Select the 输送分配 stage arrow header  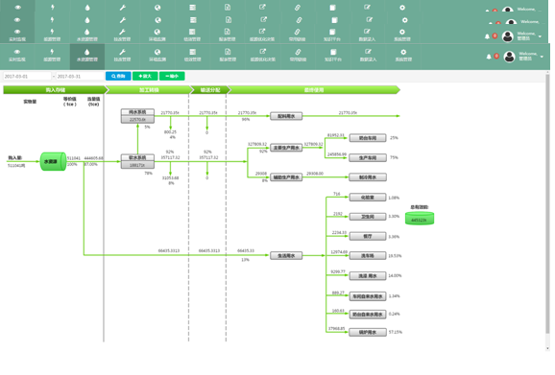[210, 90]
